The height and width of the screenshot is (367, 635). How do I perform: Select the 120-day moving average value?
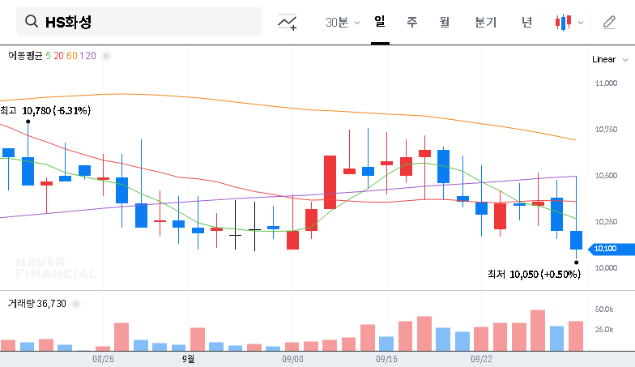tap(87, 55)
